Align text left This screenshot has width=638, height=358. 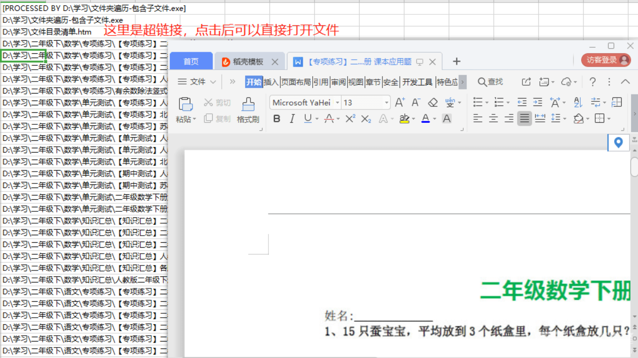[x=478, y=118]
